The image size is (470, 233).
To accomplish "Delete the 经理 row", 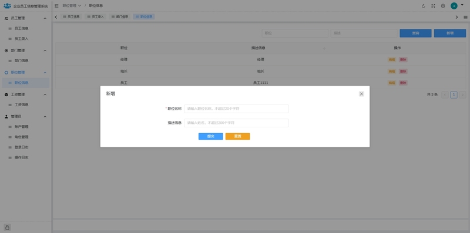I will (x=403, y=60).
